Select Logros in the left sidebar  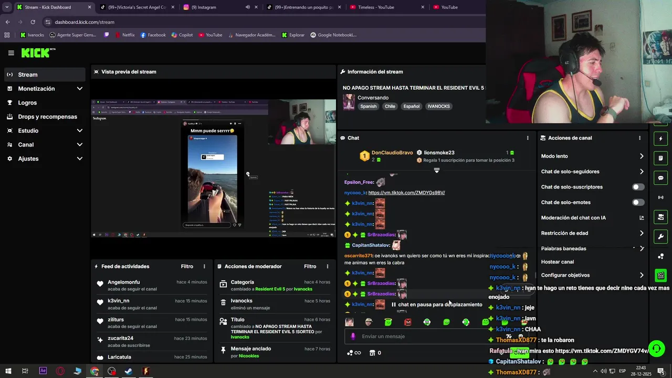45,103
